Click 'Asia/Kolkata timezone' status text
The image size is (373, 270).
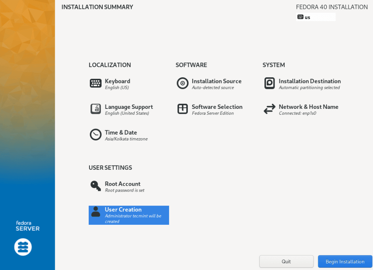[x=126, y=139]
